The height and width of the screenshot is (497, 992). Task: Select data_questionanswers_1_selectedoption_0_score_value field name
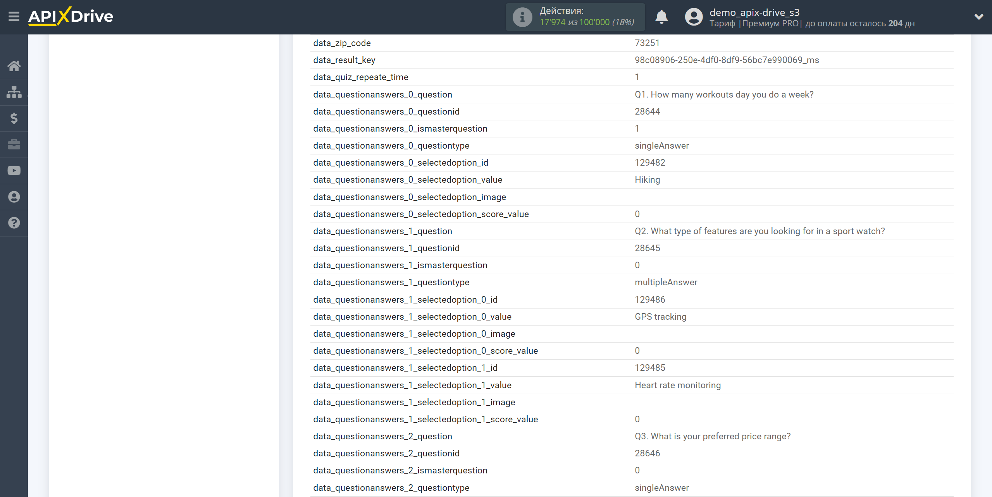(425, 351)
